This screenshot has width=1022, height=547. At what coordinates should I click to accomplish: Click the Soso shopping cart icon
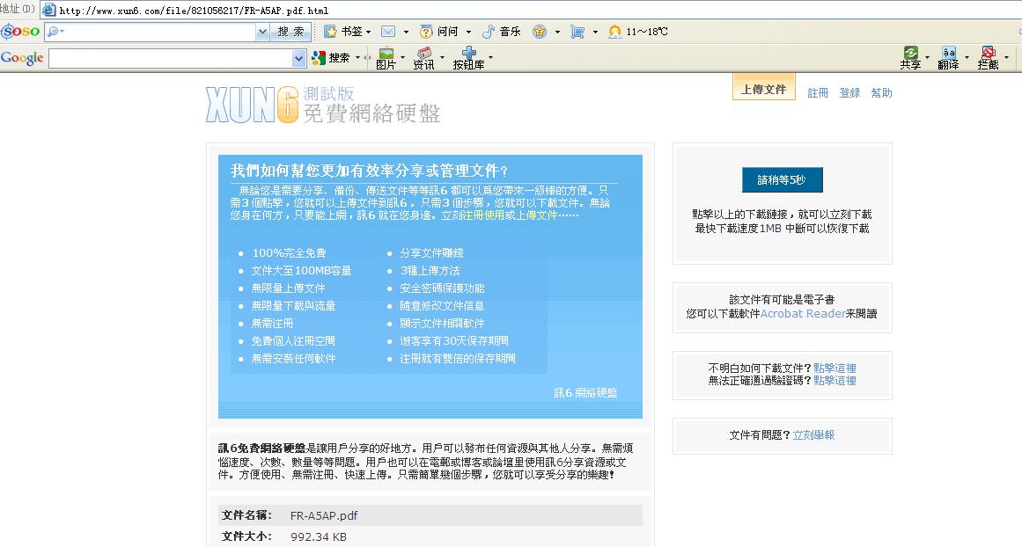577,32
